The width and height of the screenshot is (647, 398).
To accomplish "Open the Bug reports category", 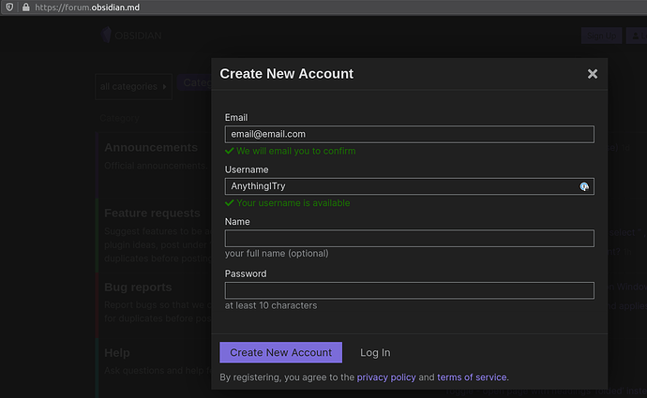I will (x=138, y=287).
